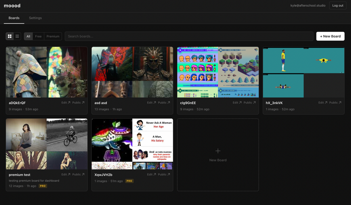Click the + New Board button

pos(330,36)
